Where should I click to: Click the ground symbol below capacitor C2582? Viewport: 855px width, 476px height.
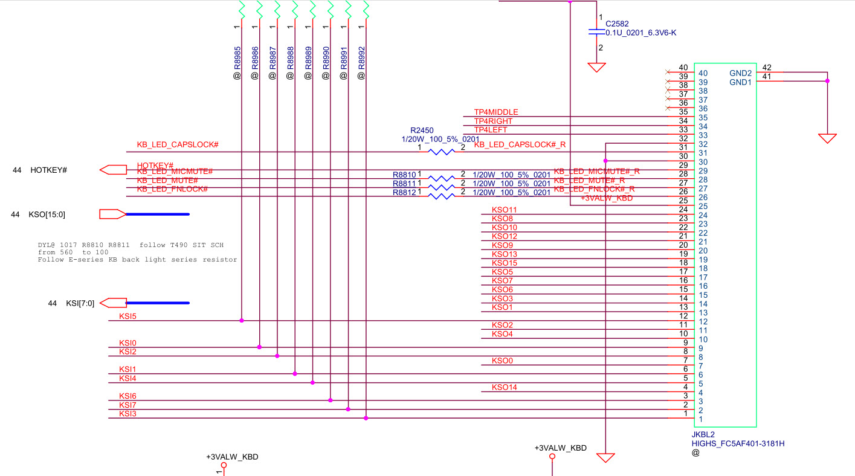point(597,67)
